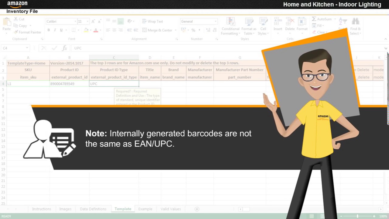
Task: Open Format as Table gallery
Action: pos(249,26)
